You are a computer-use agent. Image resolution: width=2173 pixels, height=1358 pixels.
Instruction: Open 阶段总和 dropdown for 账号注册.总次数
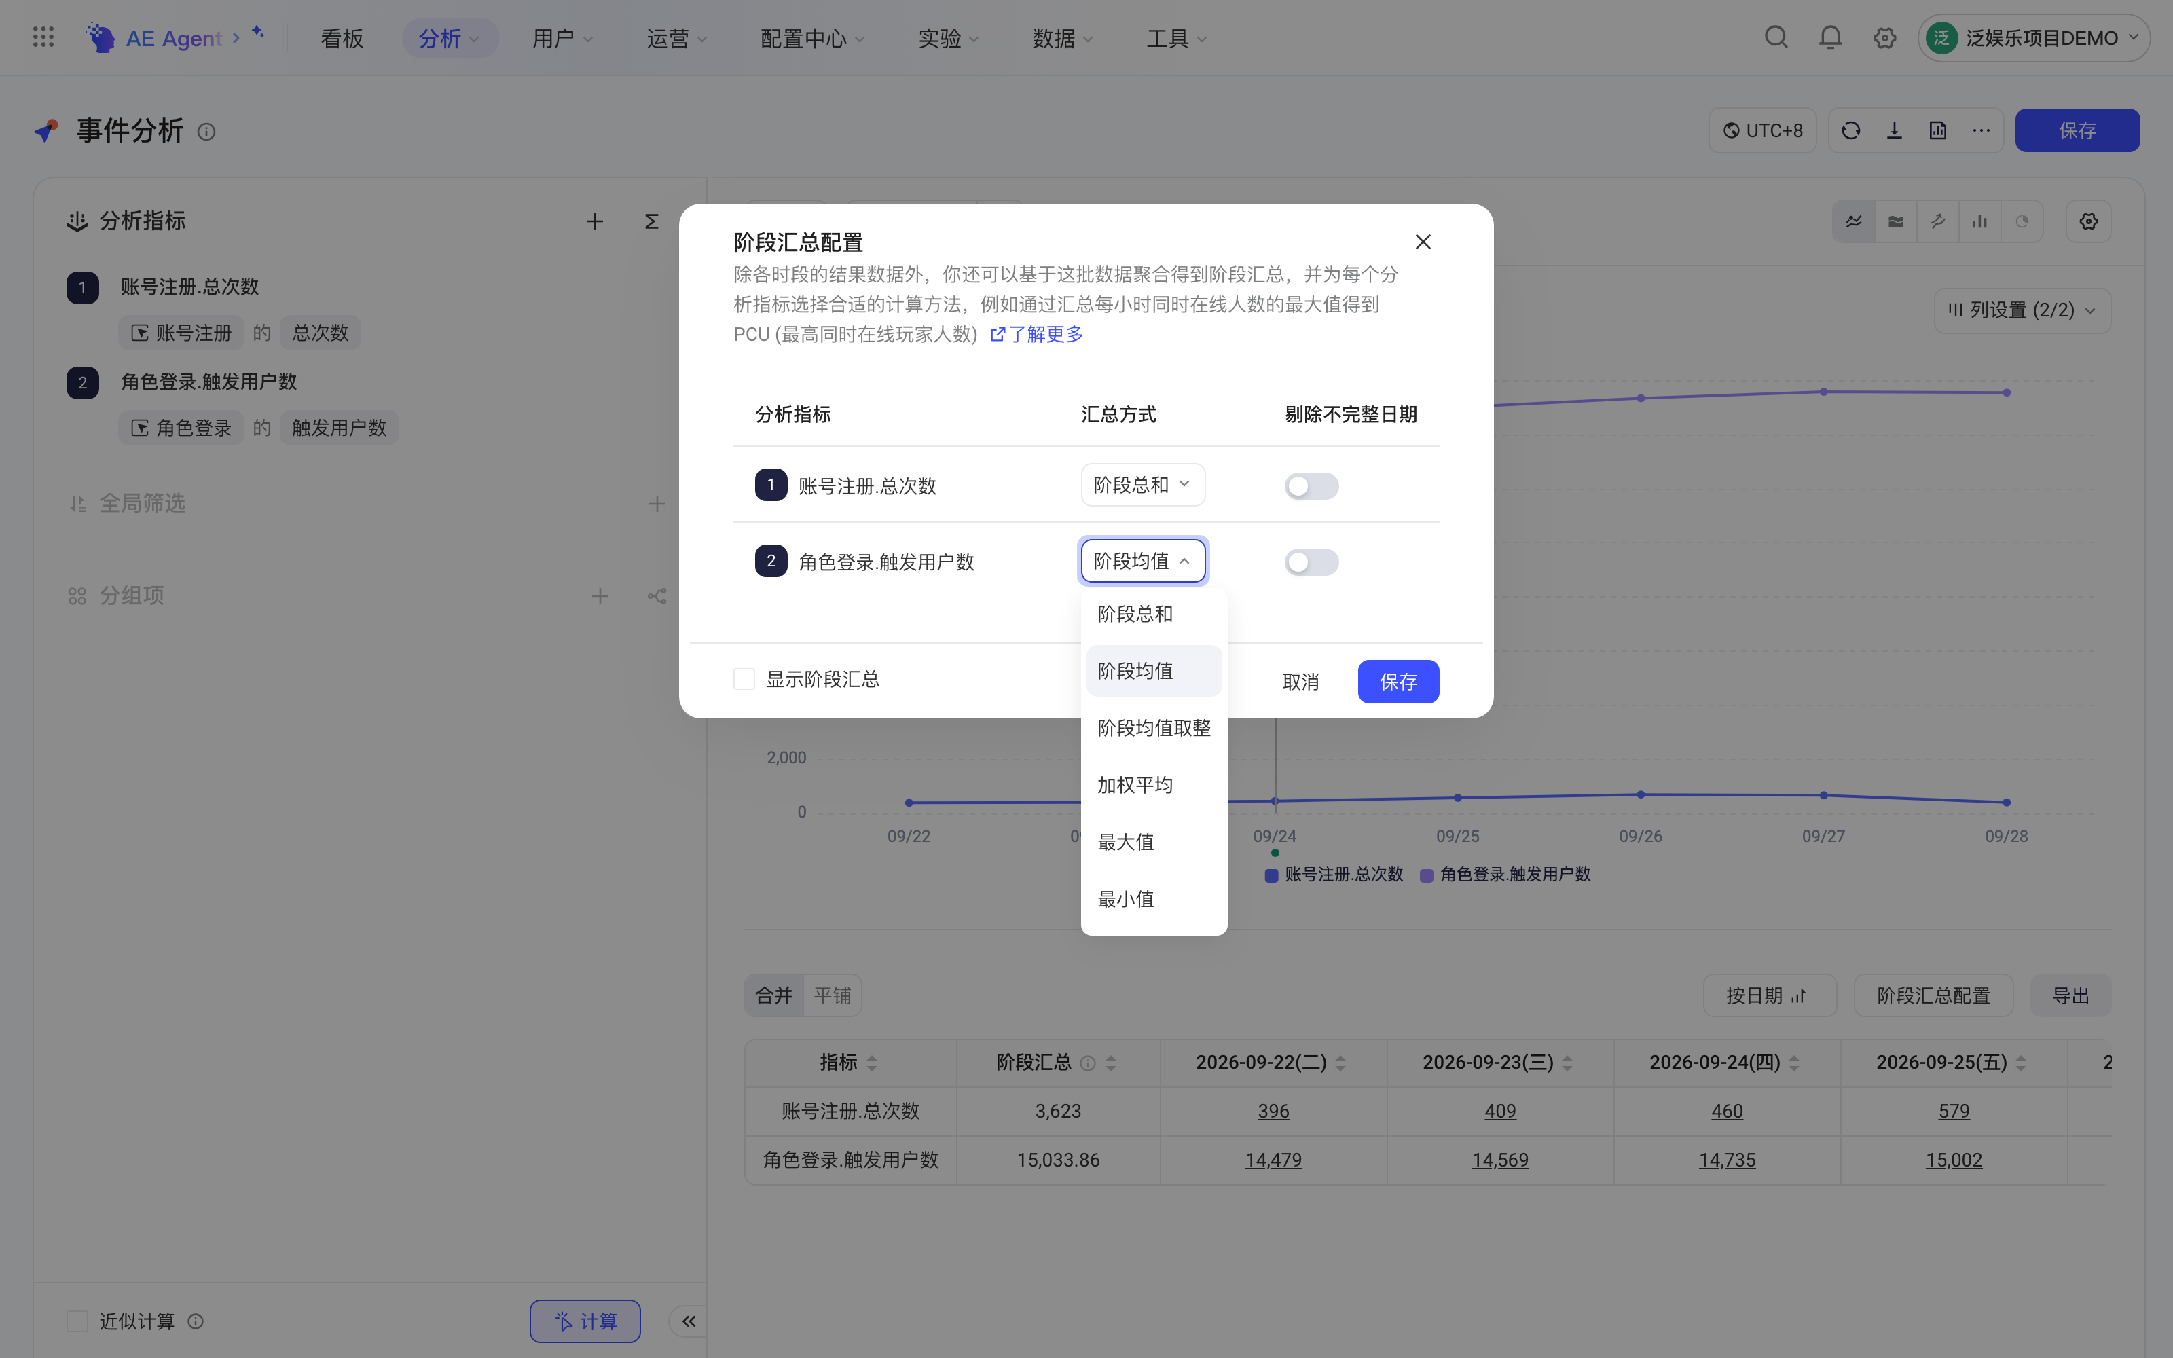click(1142, 485)
